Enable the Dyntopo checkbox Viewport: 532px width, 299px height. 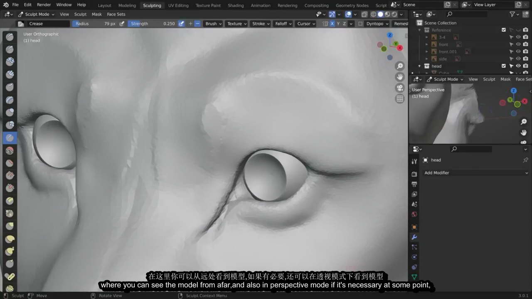[360, 24]
